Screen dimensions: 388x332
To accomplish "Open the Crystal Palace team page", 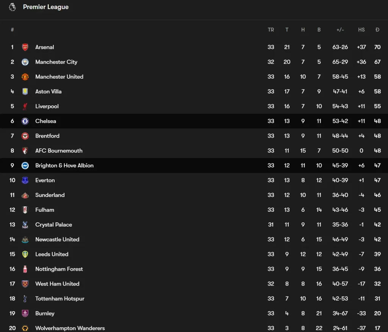I will (x=53, y=225).
